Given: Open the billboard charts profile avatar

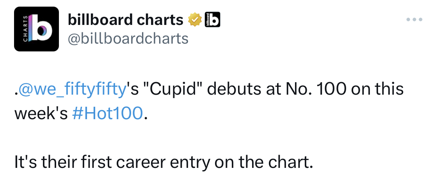Looking at the screenshot, I should 36,29.
